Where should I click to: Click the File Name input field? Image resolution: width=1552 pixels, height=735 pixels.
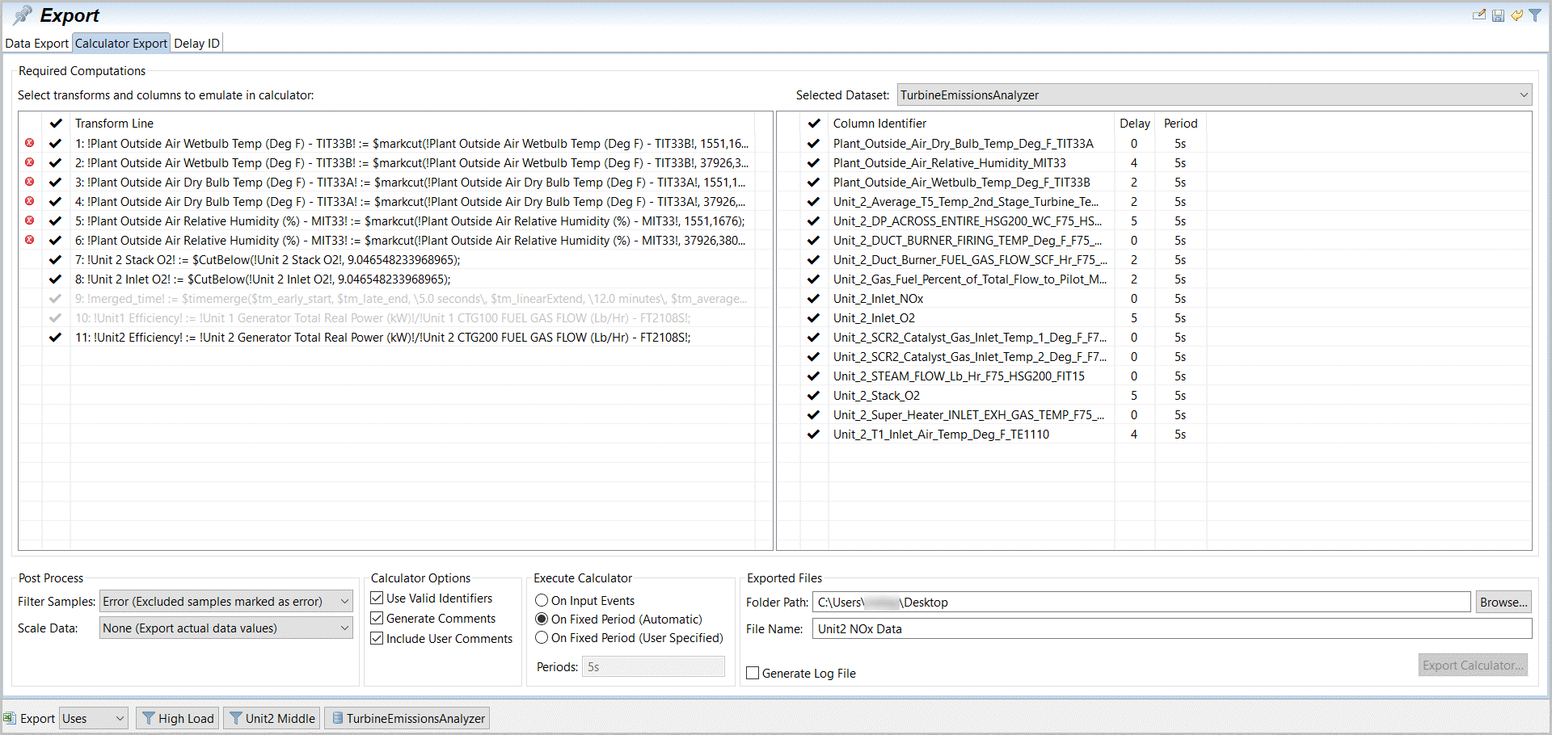(1171, 629)
